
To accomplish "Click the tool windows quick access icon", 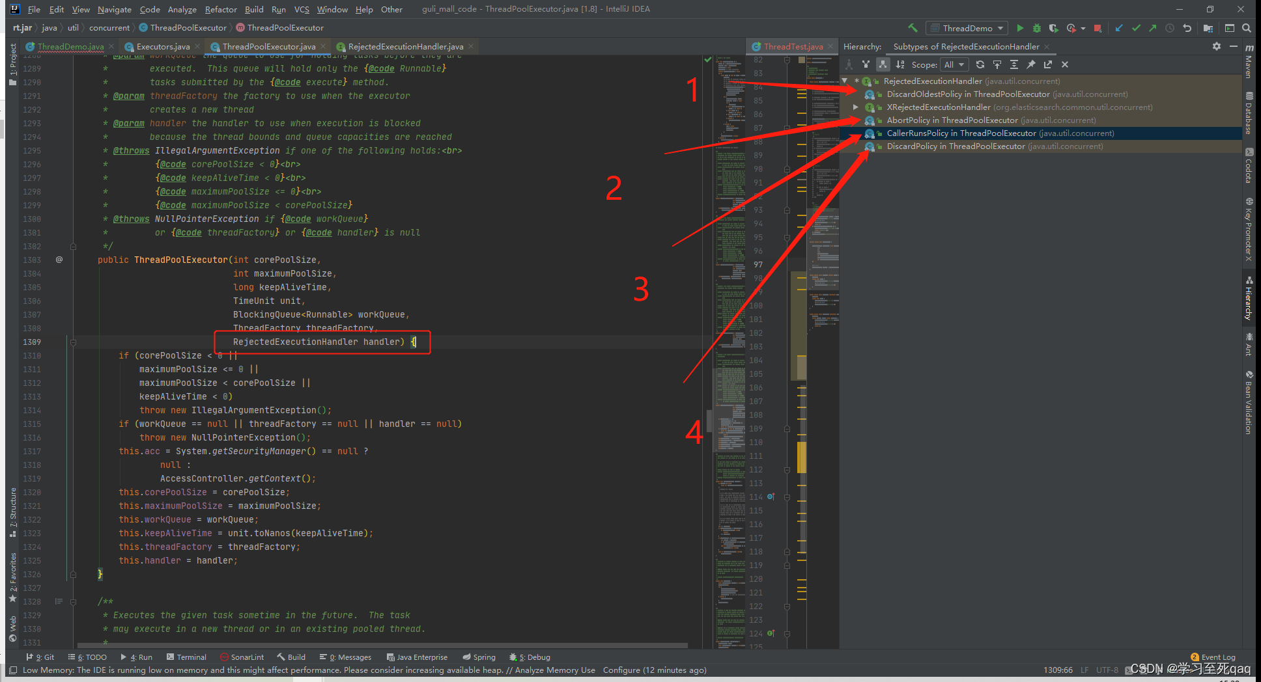I will click(13, 670).
